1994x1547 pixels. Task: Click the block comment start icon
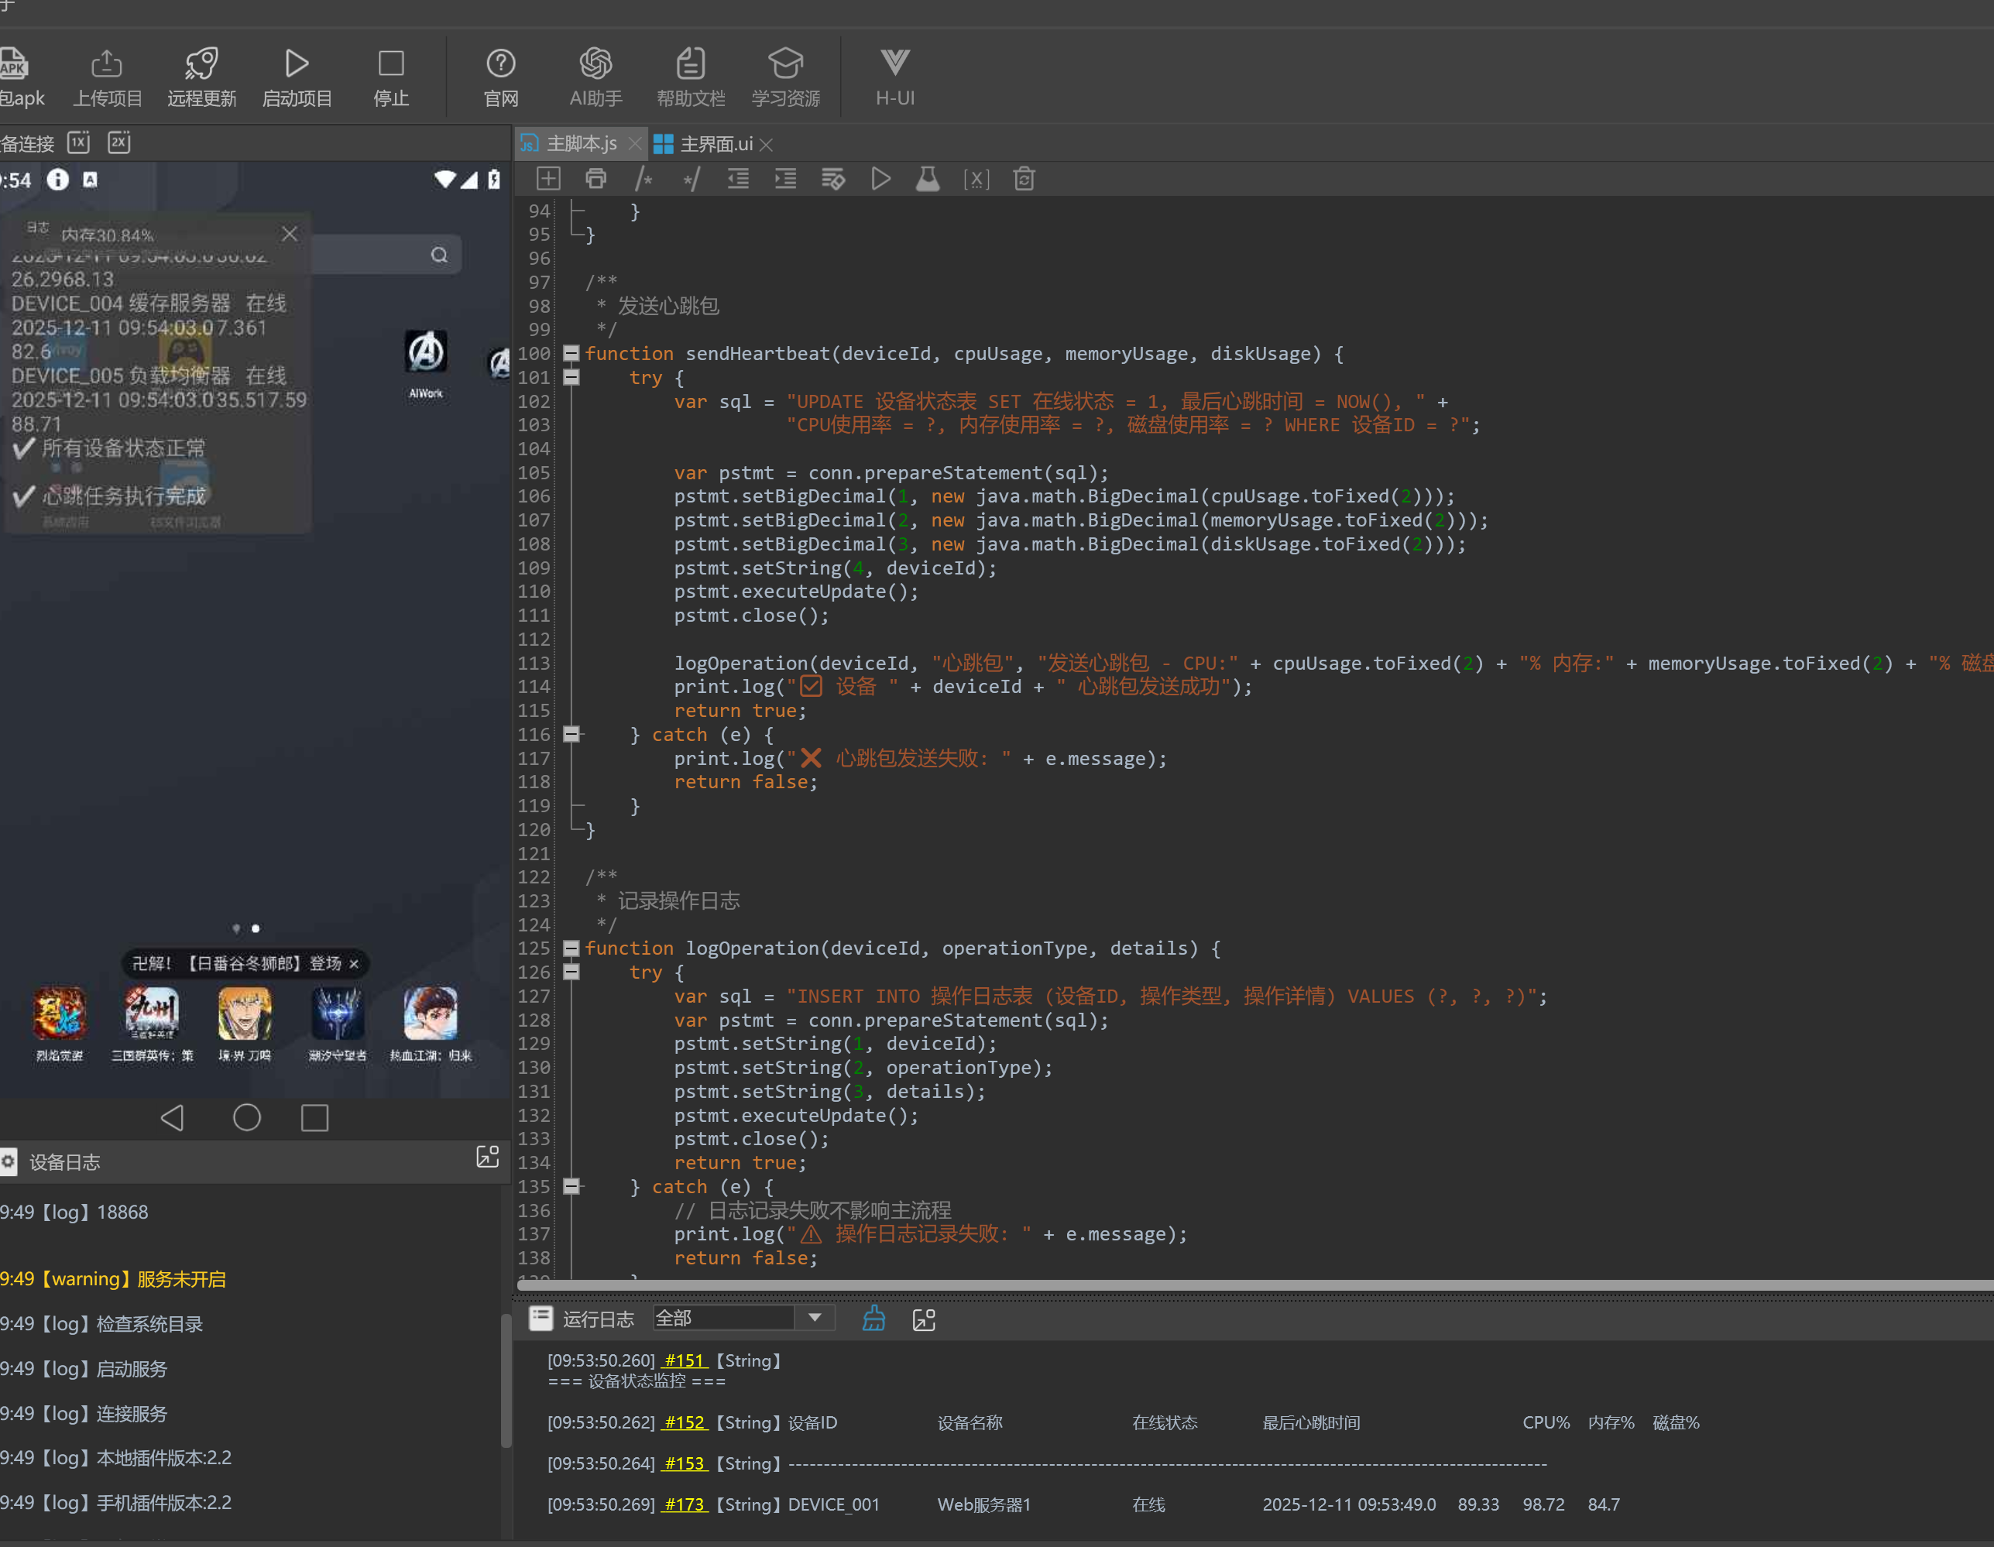click(644, 179)
